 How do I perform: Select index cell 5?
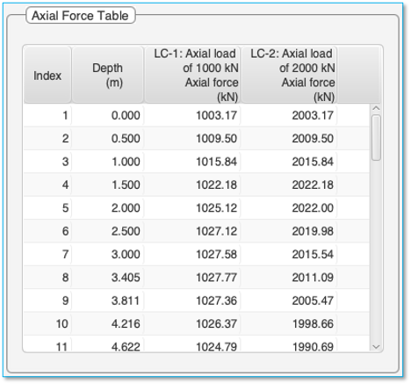(47, 208)
